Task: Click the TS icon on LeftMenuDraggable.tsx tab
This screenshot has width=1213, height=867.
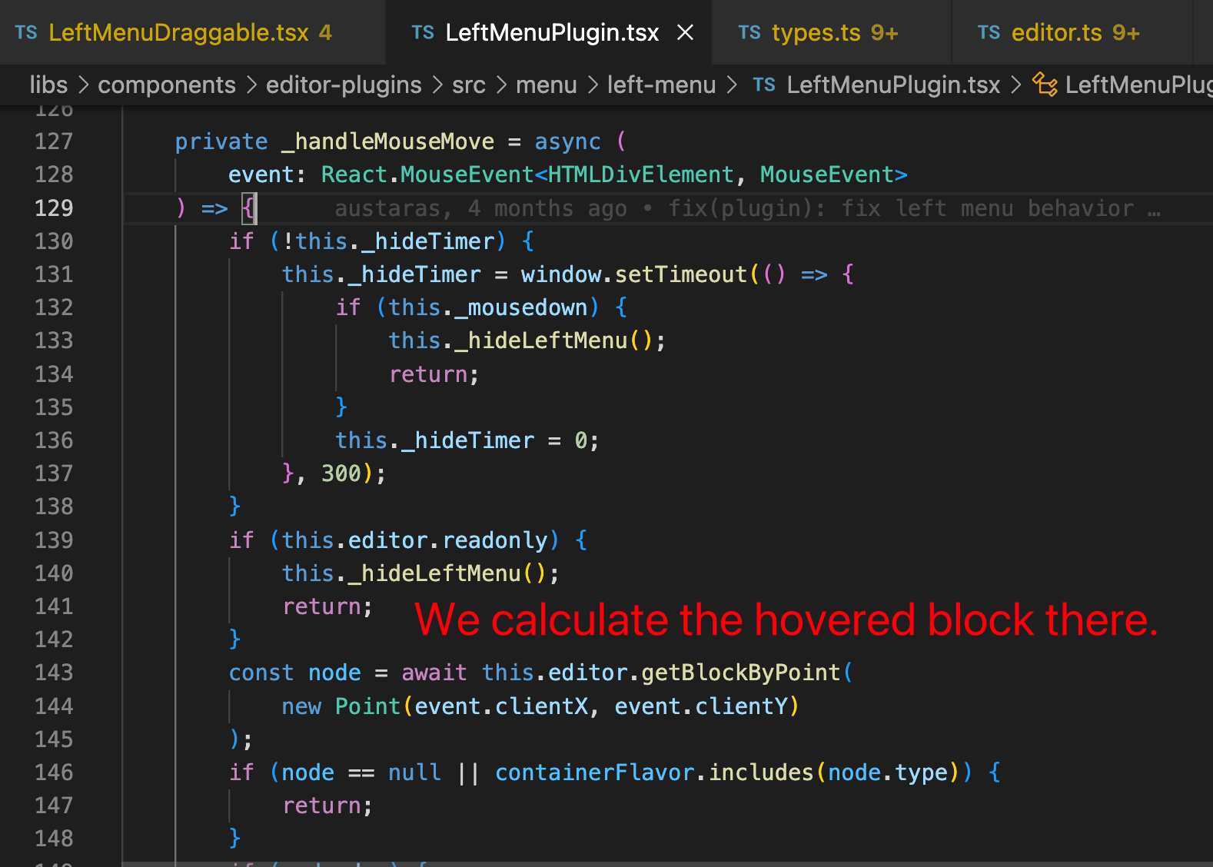Action: pyautogui.click(x=26, y=32)
